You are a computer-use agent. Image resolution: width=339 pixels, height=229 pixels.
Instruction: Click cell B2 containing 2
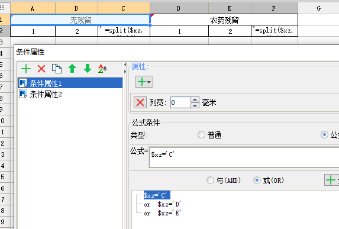[x=76, y=31]
